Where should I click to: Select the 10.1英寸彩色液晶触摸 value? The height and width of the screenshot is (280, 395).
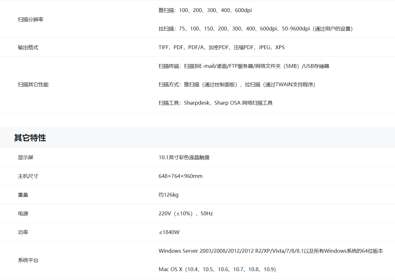[x=184, y=158]
